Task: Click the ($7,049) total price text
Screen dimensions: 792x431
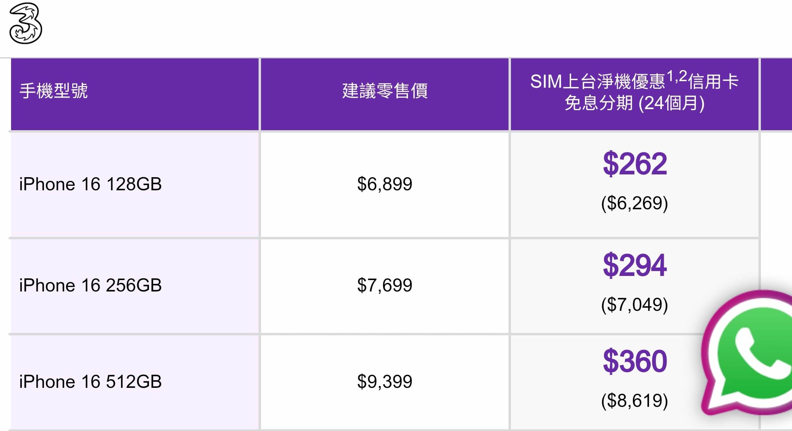Action: [635, 305]
